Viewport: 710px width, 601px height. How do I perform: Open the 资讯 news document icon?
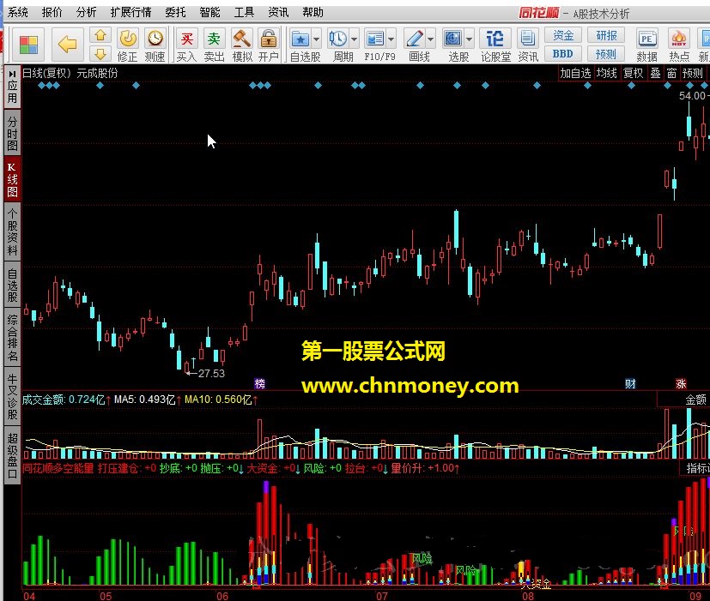(x=528, y=45)
